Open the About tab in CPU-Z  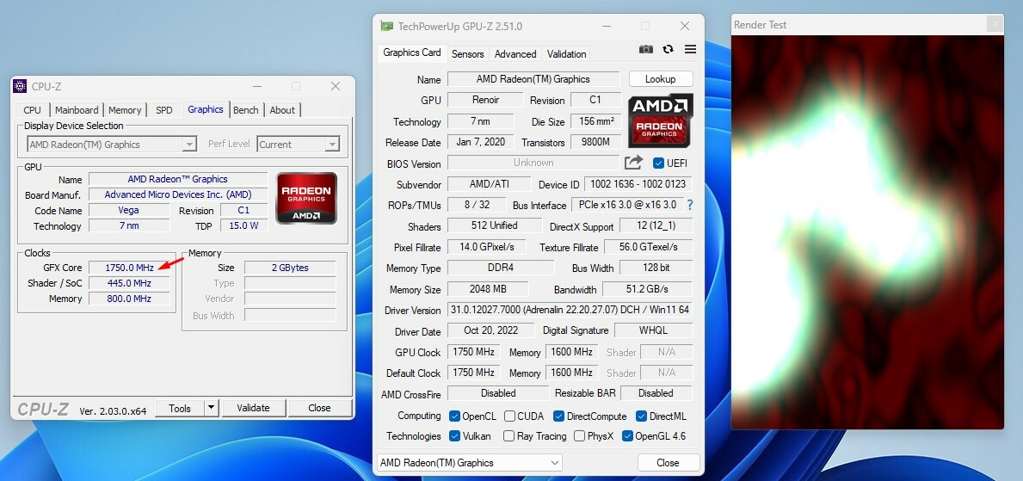click(x=282, y=109)
